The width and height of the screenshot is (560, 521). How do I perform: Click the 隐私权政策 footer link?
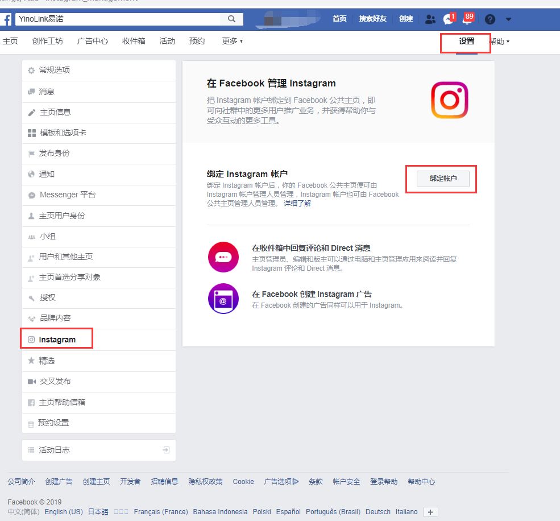(x=205, y=482)
